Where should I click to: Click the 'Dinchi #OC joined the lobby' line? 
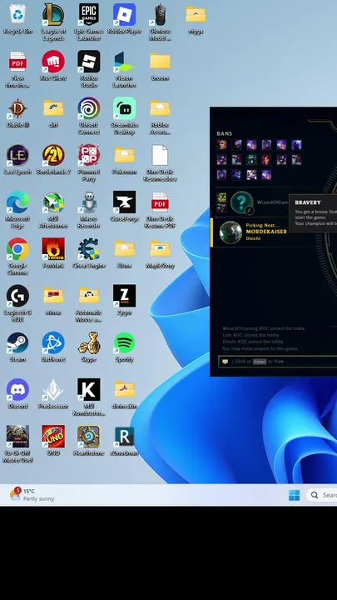[x=253, y=342]
